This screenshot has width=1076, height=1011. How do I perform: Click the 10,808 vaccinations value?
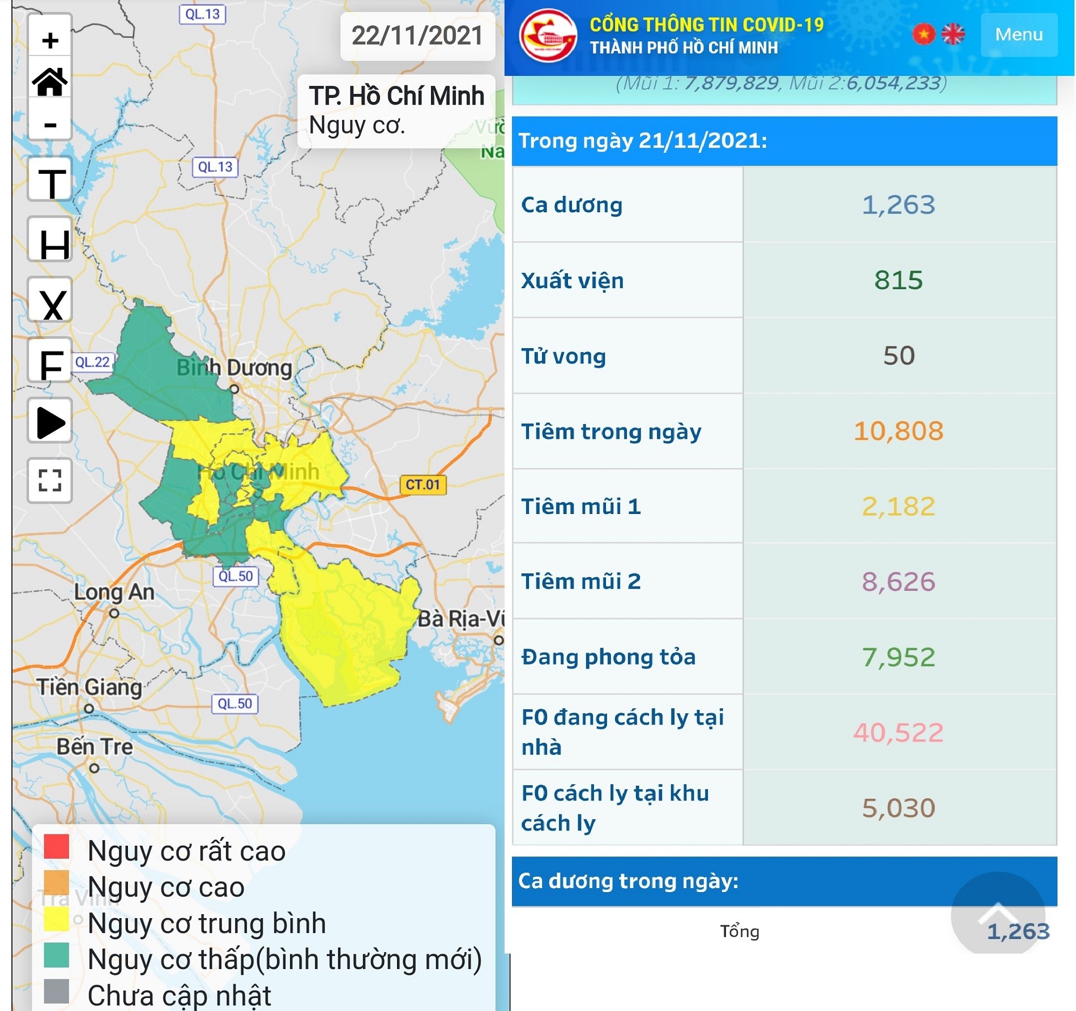click(899, 431)
